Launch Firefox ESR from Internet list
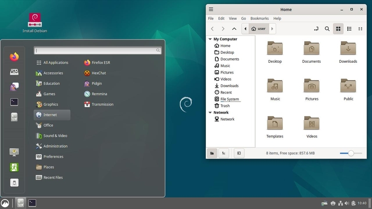372x209 pixels. pyautogui.click(x=97, y=62)
